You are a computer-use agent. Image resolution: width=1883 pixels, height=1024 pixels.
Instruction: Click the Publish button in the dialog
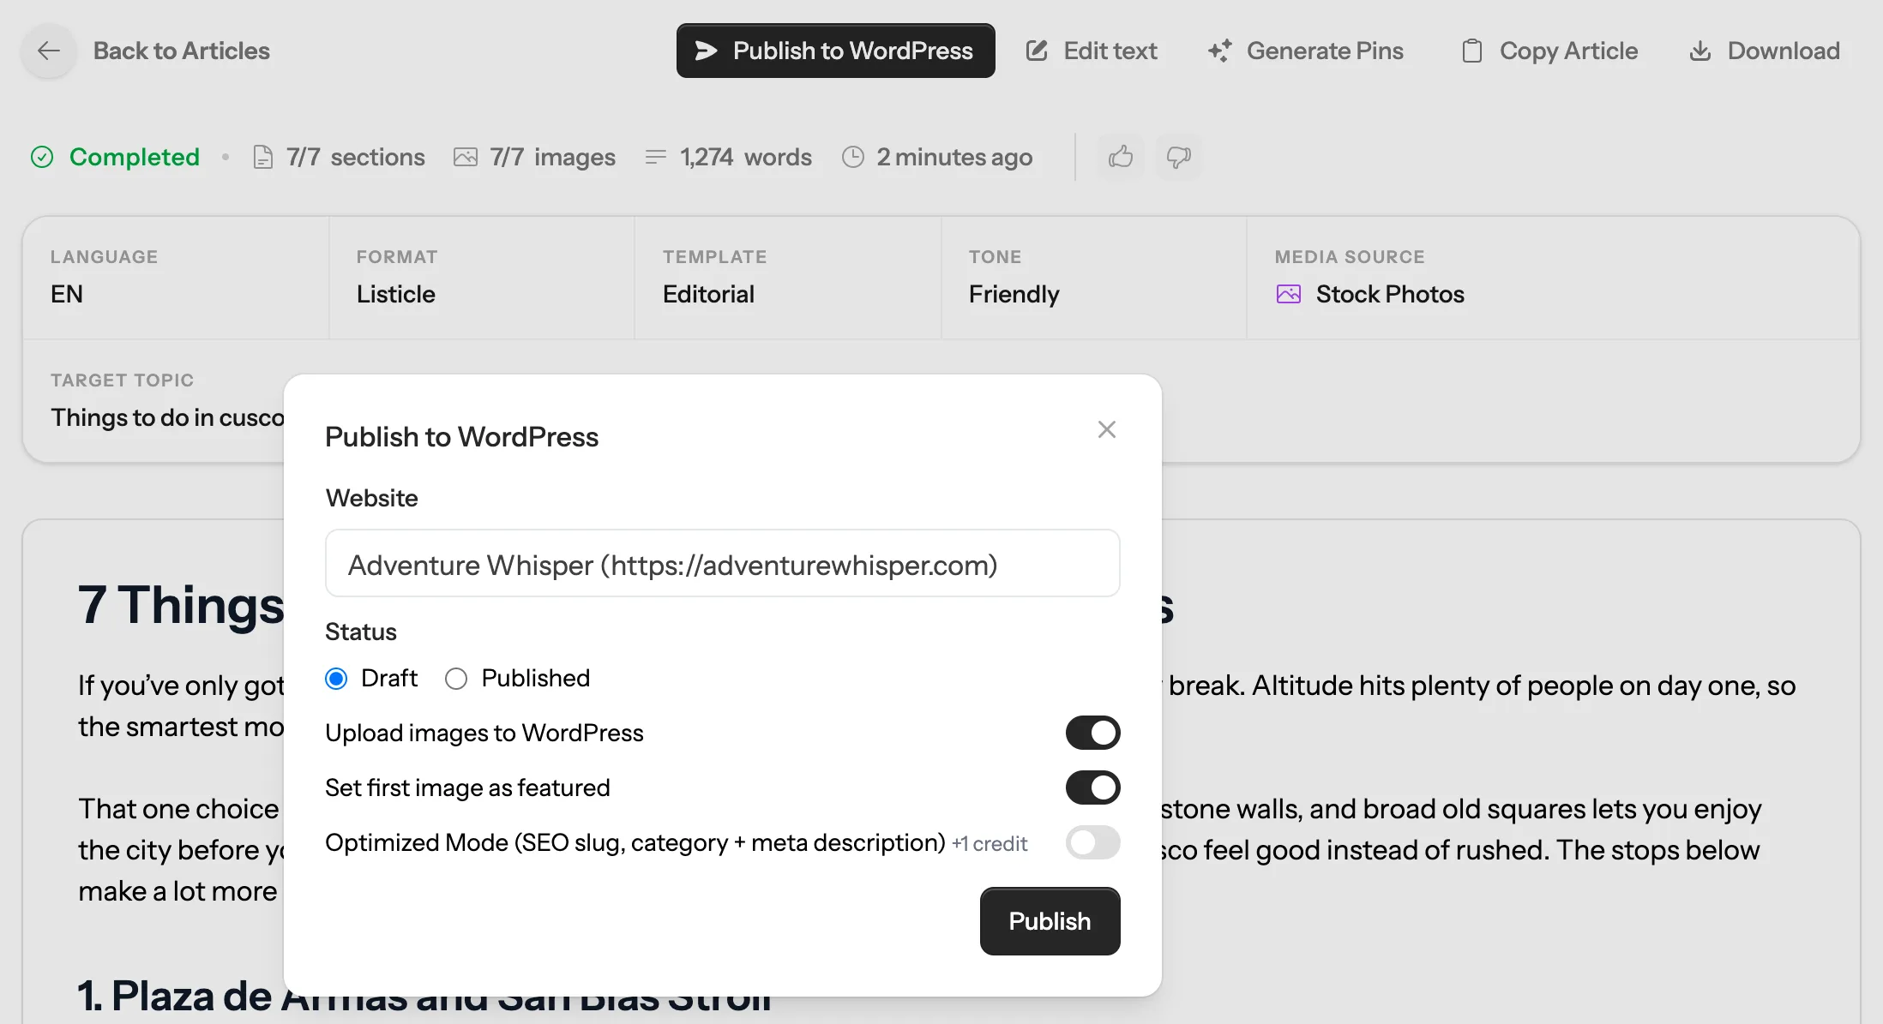1050,921
